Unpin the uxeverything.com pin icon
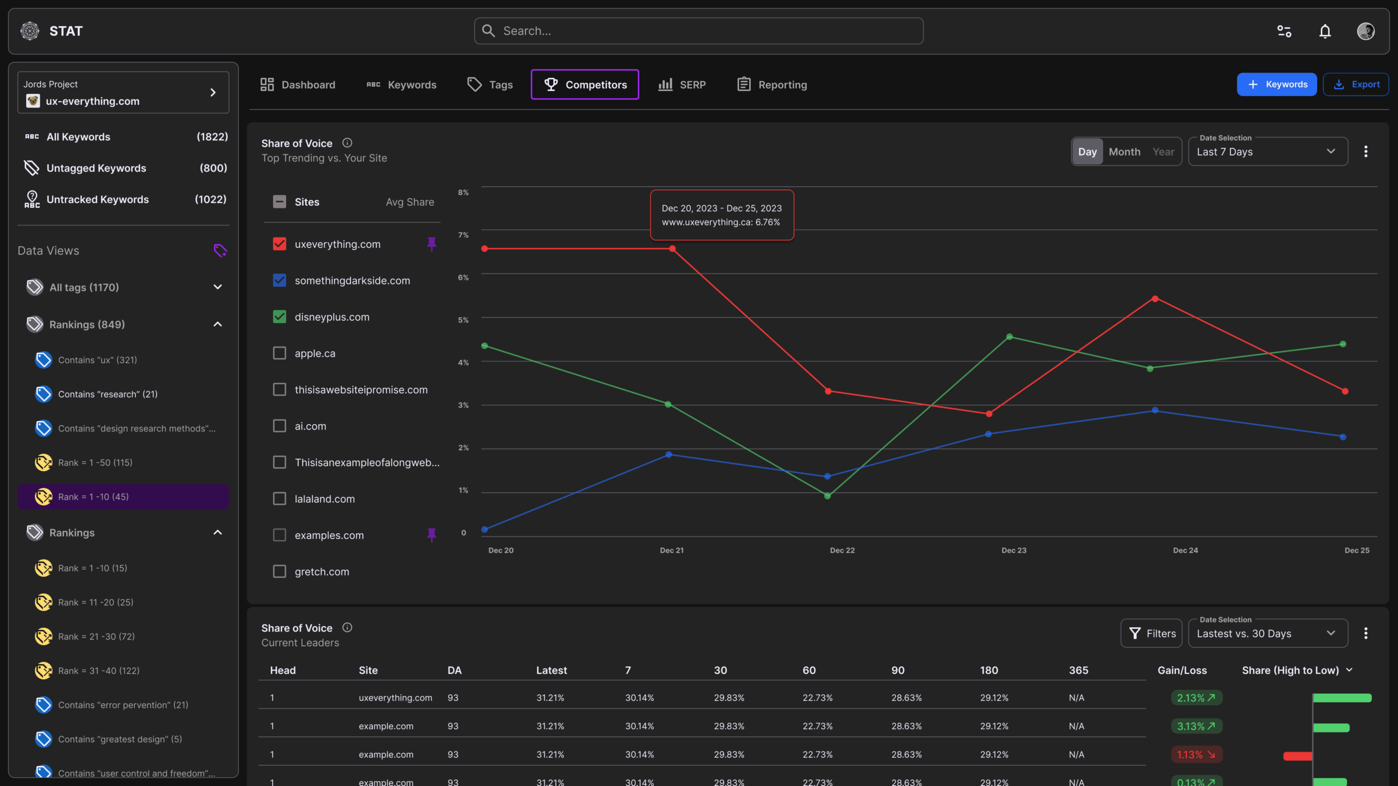This screenshot has height=786, width=1398. (431, 244)
